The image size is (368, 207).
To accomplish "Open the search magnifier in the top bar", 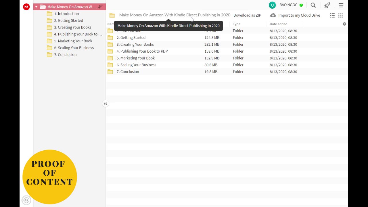I will click(313, 5).
